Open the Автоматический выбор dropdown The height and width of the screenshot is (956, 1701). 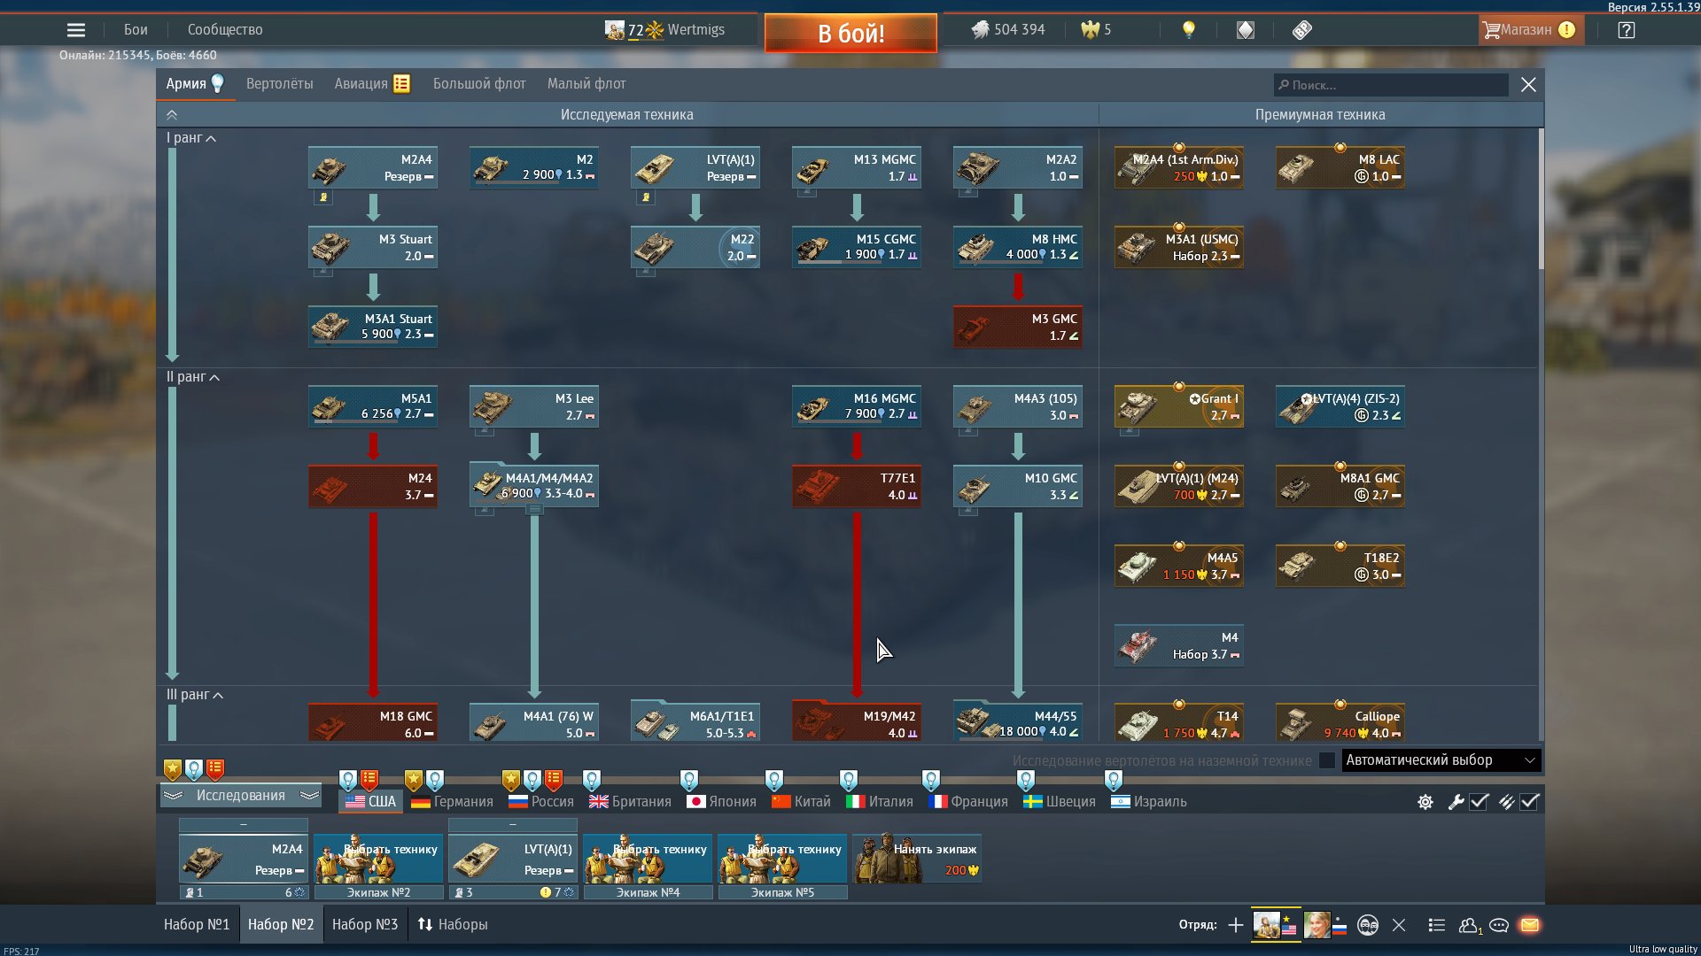(1441, 760)
